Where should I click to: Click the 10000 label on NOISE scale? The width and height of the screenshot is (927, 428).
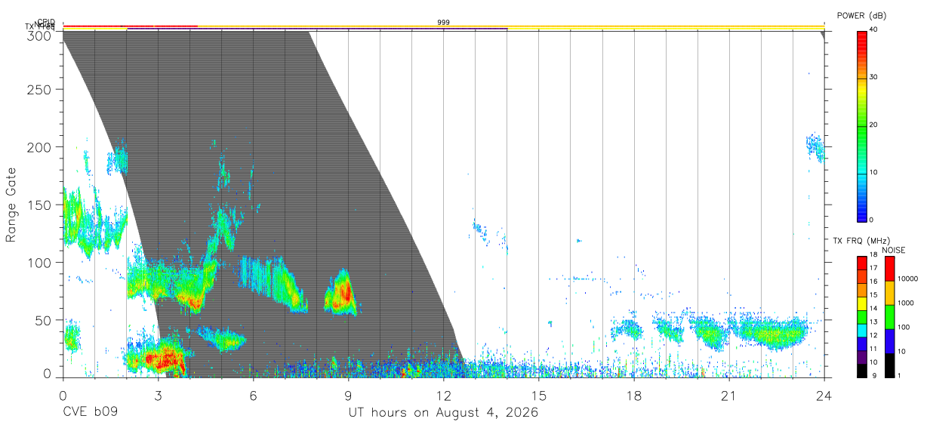coord(907,279)
